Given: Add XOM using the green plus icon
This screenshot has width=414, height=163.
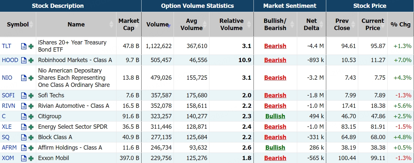Looking at the screenshot, I should pos(31,158).
